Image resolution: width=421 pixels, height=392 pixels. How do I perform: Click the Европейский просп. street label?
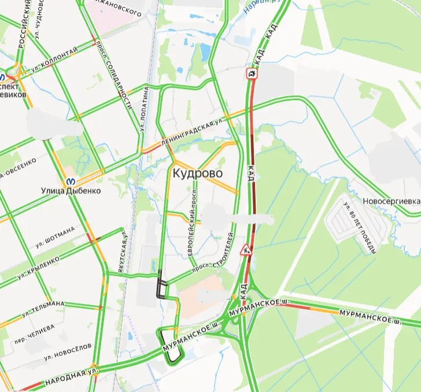[x=192, y=221]
